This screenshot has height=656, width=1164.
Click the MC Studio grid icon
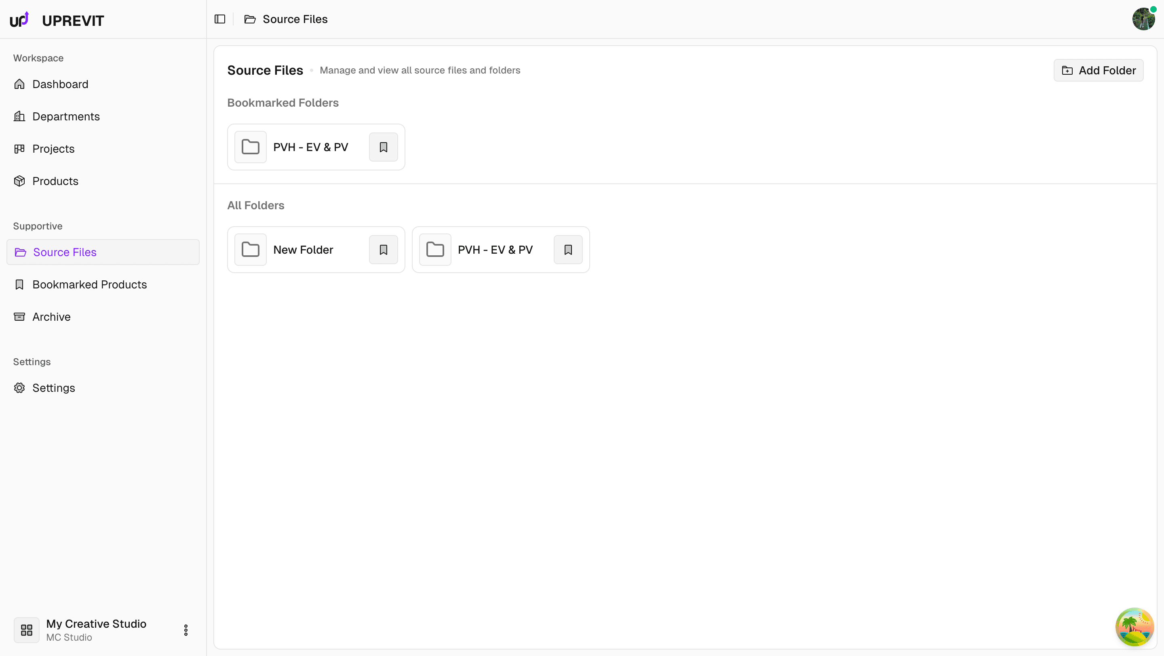click(26, 630)
